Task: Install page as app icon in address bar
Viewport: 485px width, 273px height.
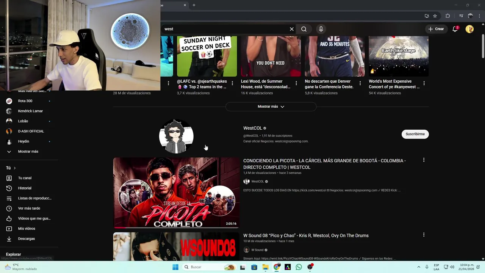Action: pos(427,16)
